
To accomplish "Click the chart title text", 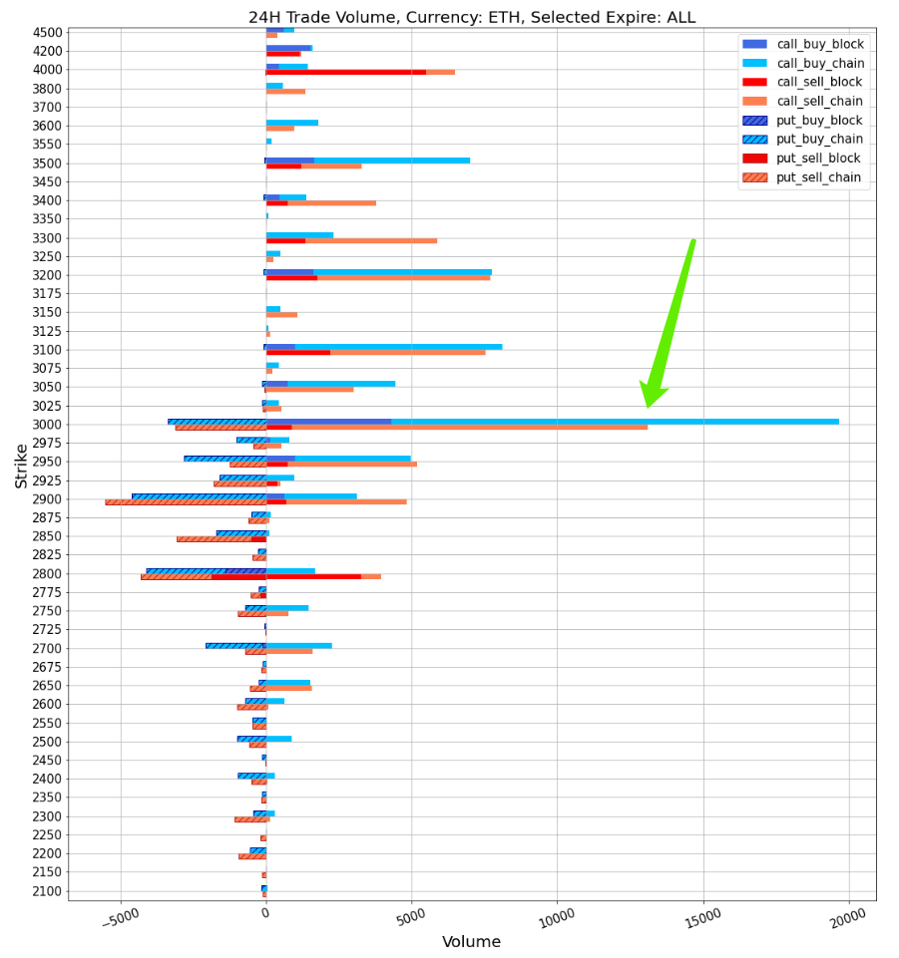I will [x=472, y=17].
